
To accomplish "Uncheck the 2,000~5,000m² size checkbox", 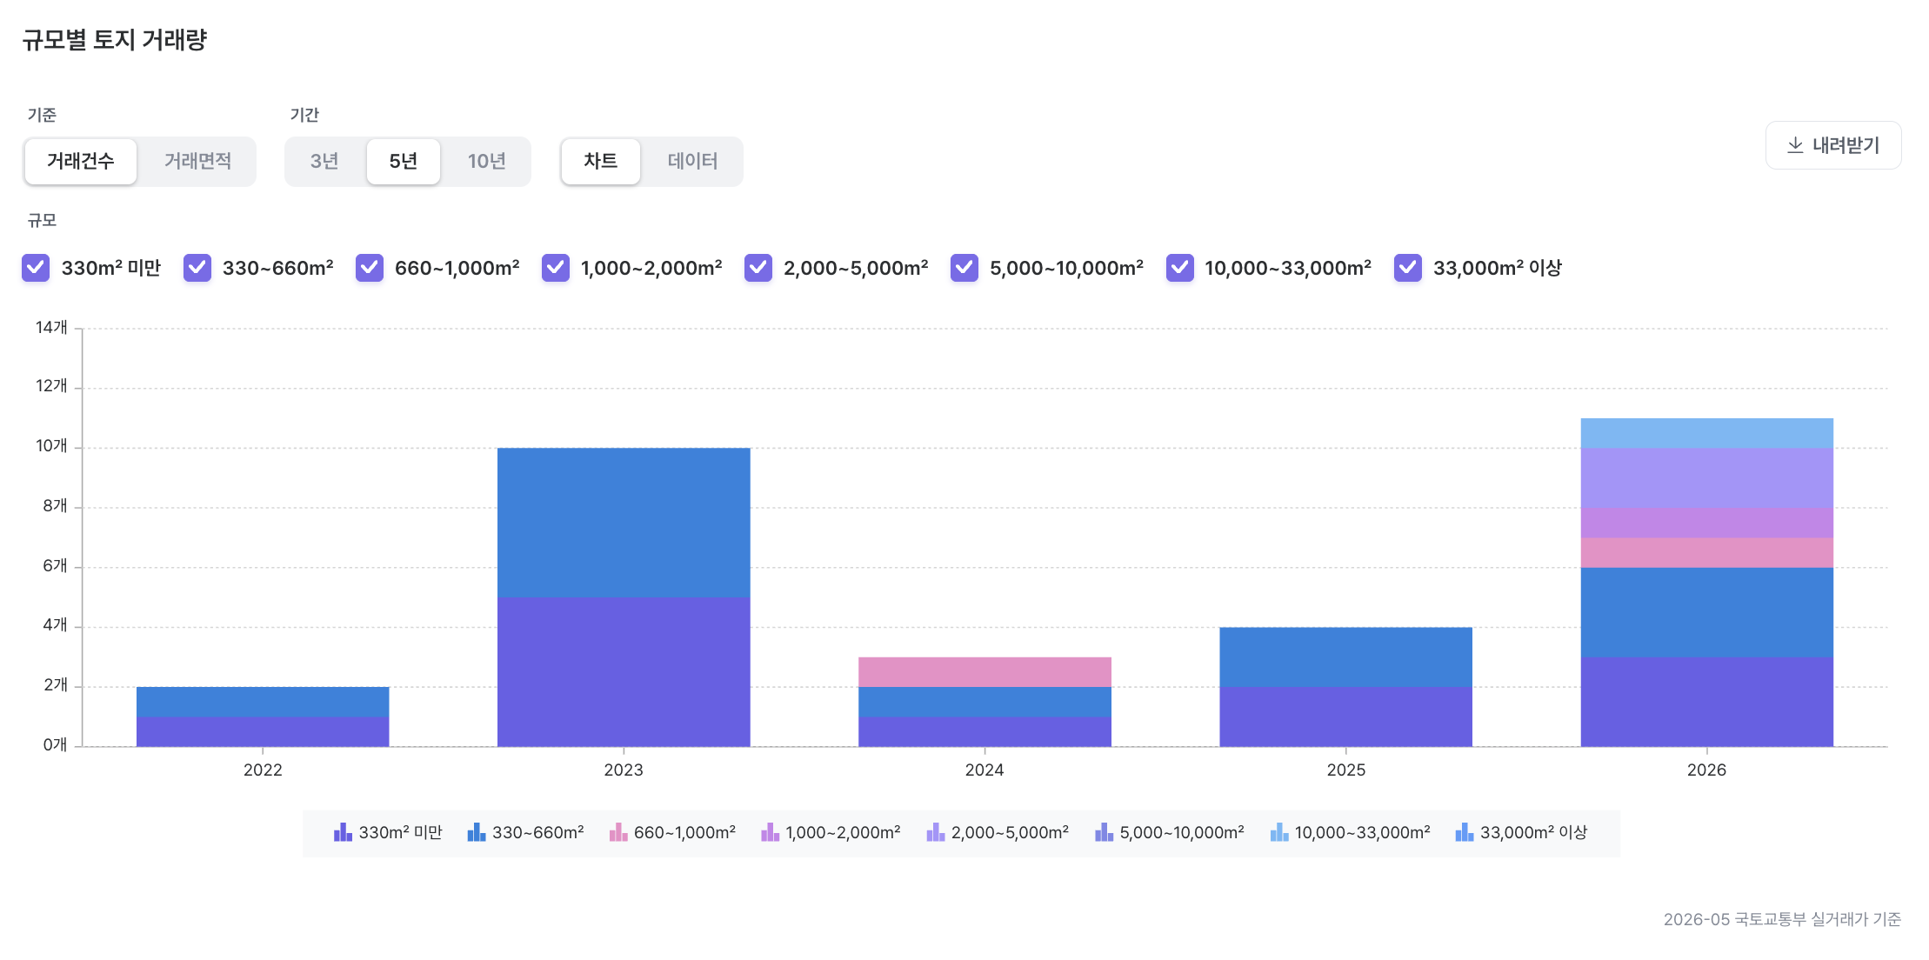I will click(758, 268).
